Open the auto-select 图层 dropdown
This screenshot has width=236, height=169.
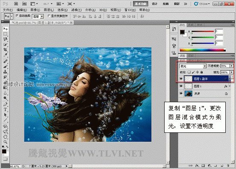pyautogui.click(x=38, y=16)
